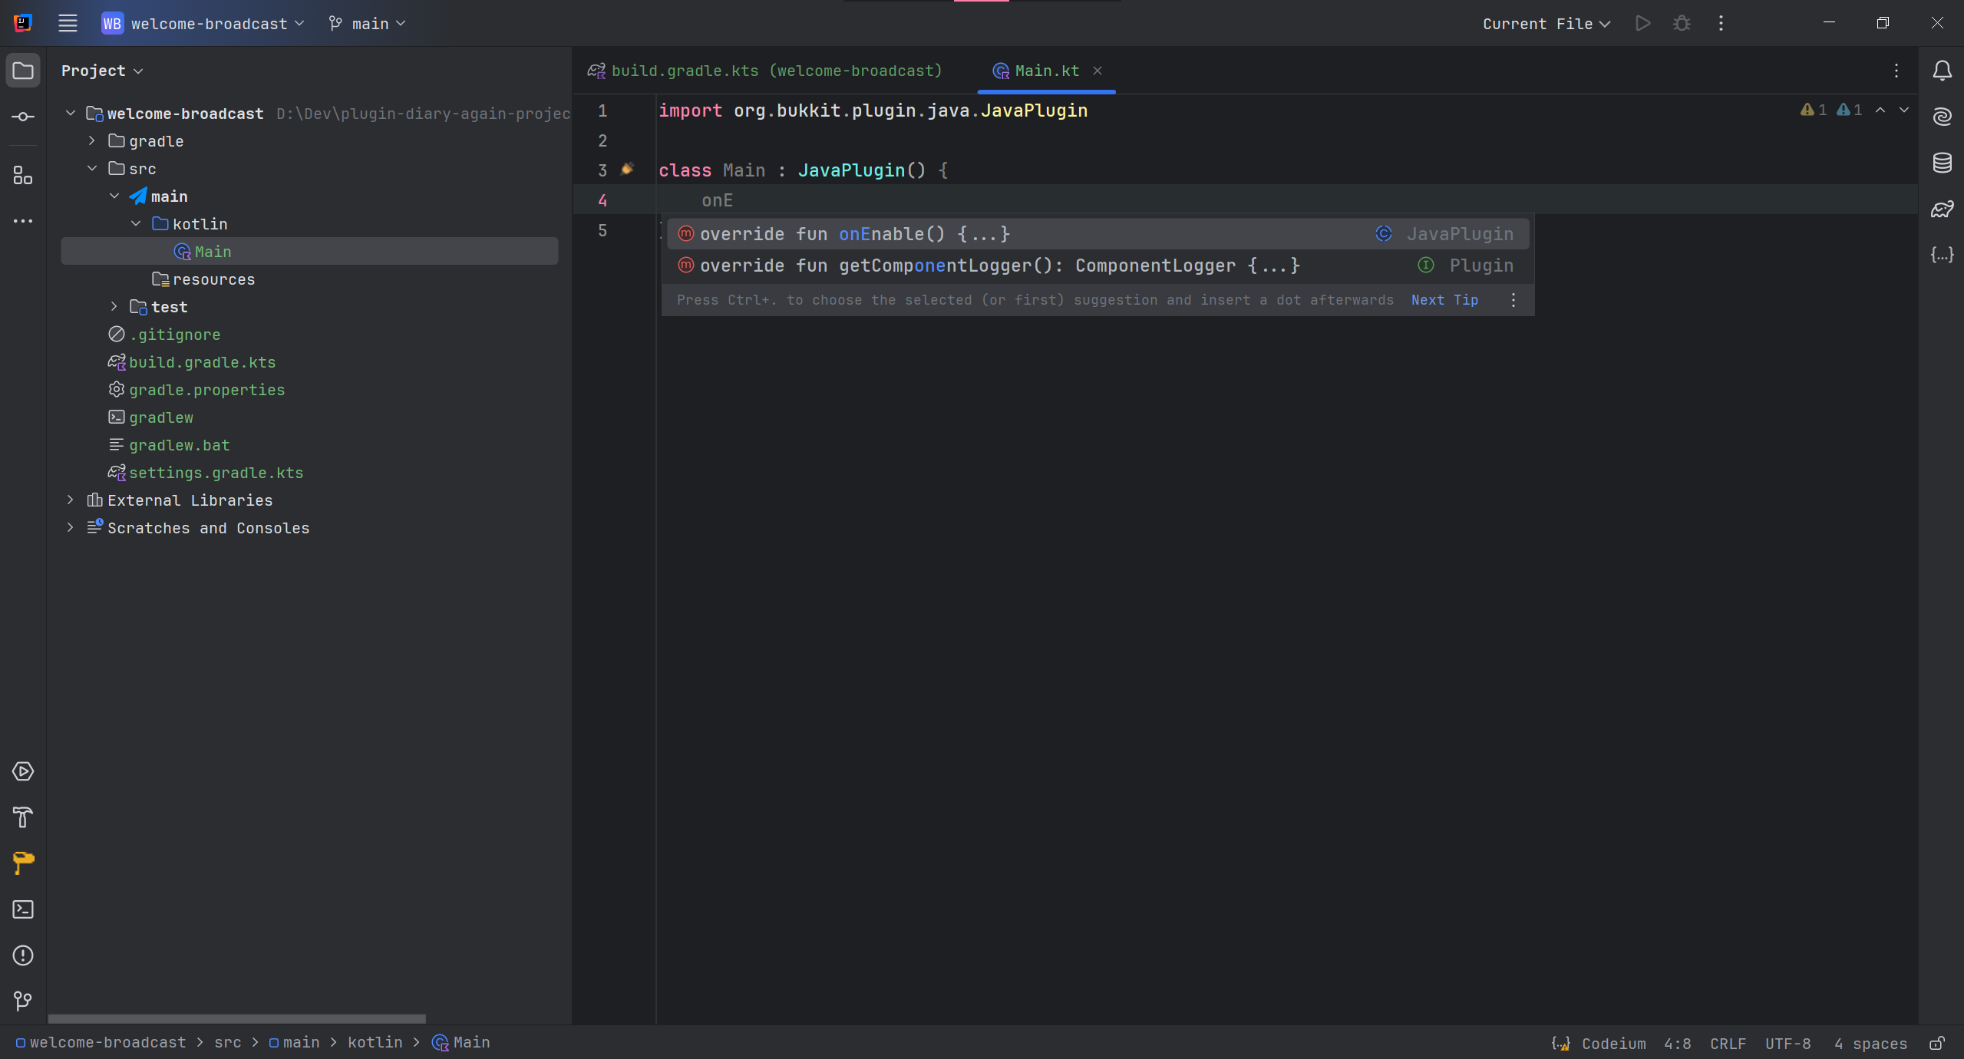The image size is (1964, 1059).
Task: Open the Notifications bell panel
Action: (x=1943, y=71)
